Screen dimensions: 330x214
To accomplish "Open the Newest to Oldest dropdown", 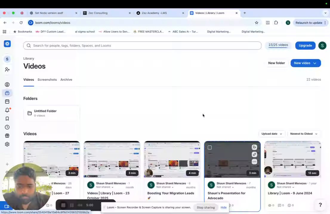I will click(x=303, y=134).
